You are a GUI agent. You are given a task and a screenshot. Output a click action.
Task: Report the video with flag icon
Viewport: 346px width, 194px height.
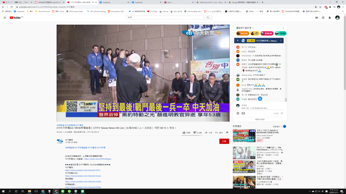[227, 133]
